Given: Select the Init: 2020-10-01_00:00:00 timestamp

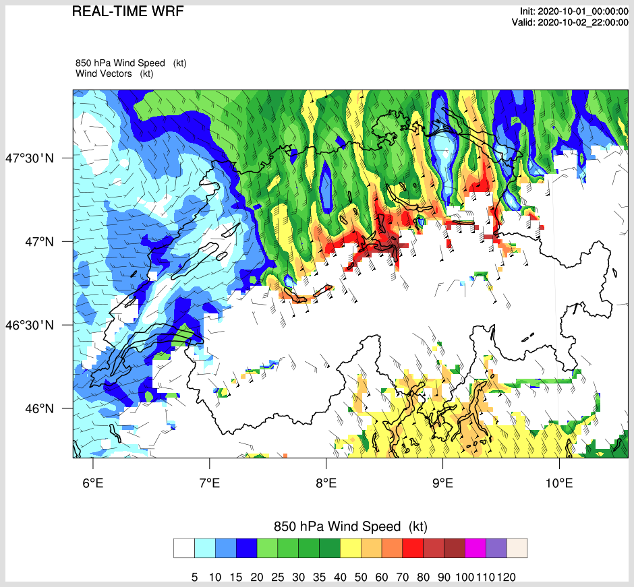Looking at the screenshot, I should [574, 11].
